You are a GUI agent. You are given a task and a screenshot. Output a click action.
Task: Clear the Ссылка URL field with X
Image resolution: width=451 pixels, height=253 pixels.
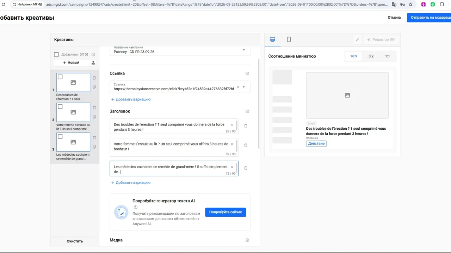pos(238,87)
